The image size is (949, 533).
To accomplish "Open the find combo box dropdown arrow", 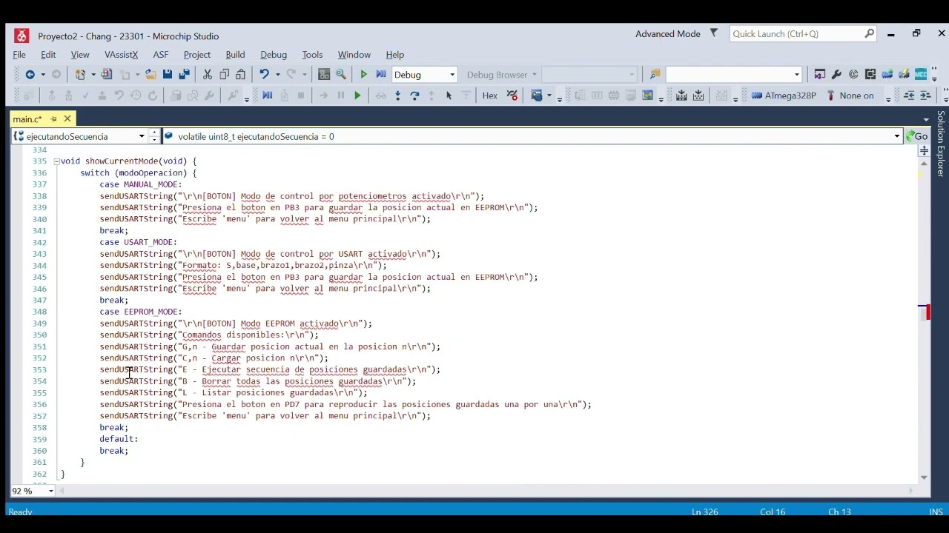I will (797, 75).
